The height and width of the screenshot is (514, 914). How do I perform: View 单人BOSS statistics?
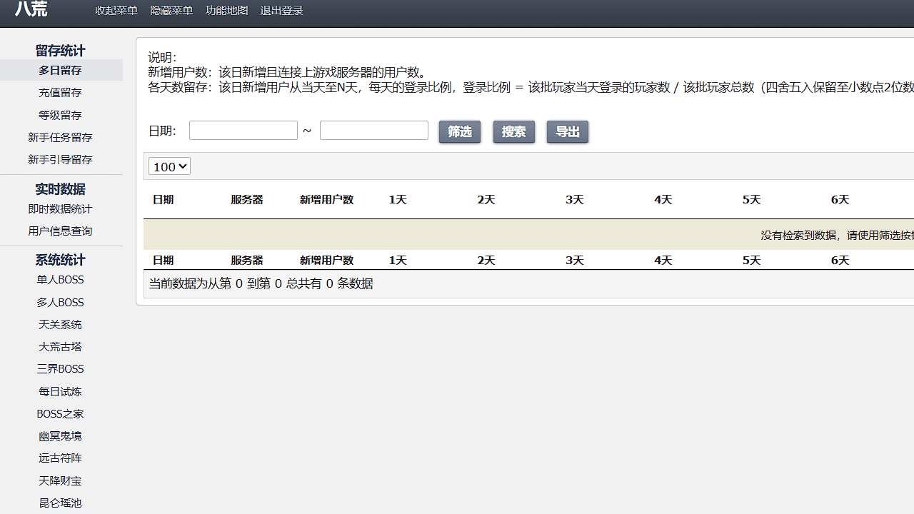[60, 279]
